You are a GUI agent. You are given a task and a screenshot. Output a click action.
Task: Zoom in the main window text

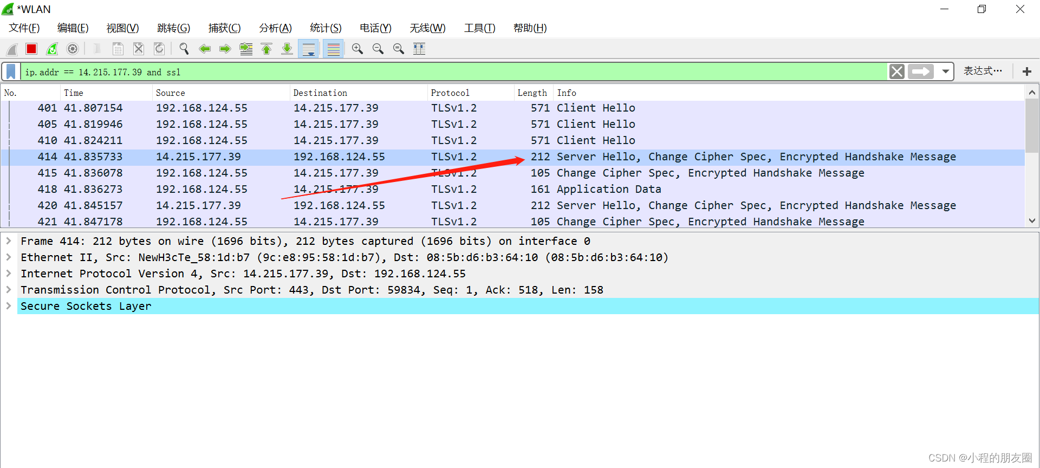[357, 49]
